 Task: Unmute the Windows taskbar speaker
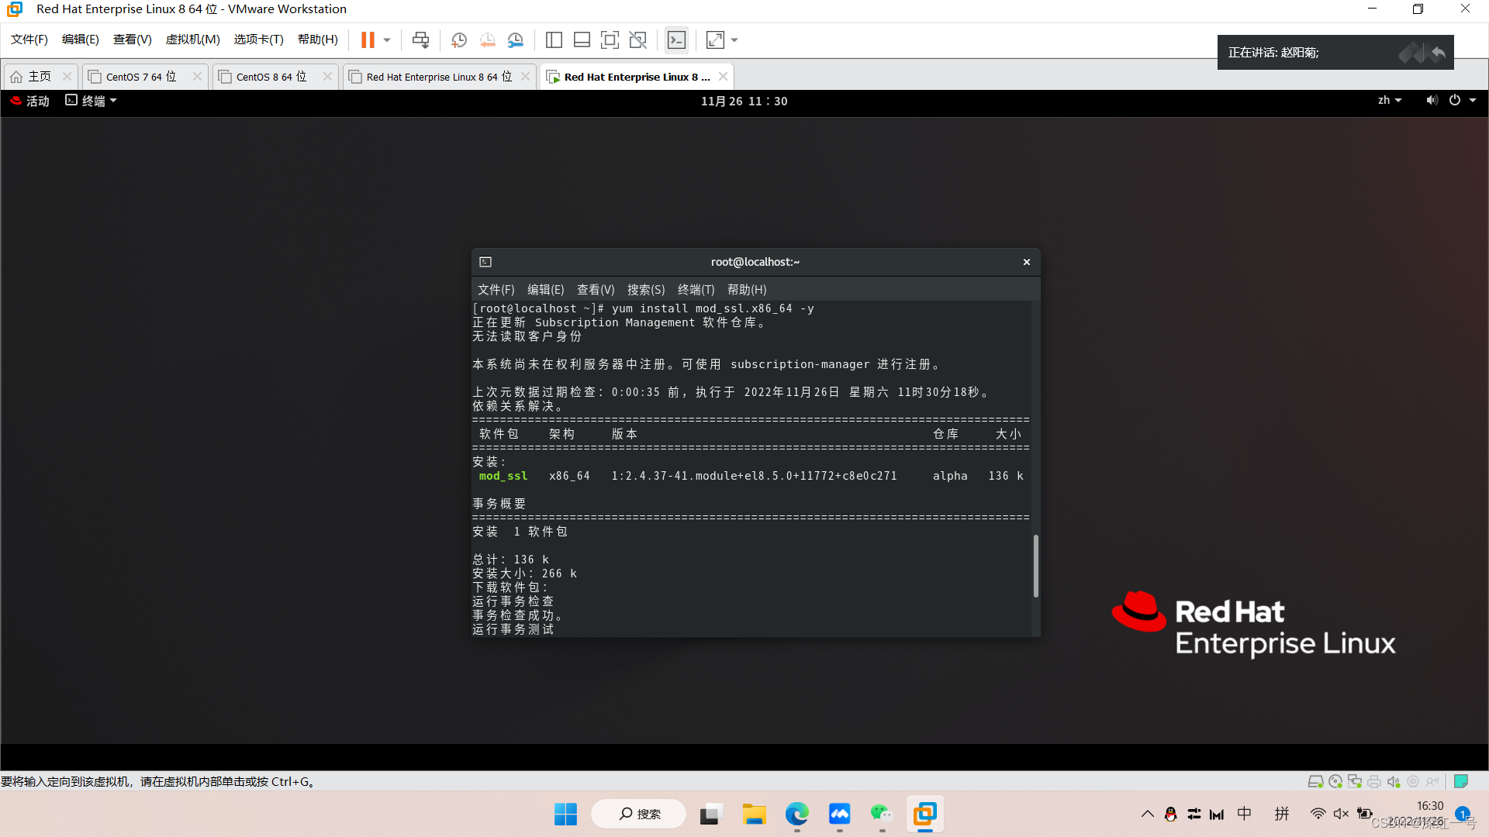(1342, 814)
